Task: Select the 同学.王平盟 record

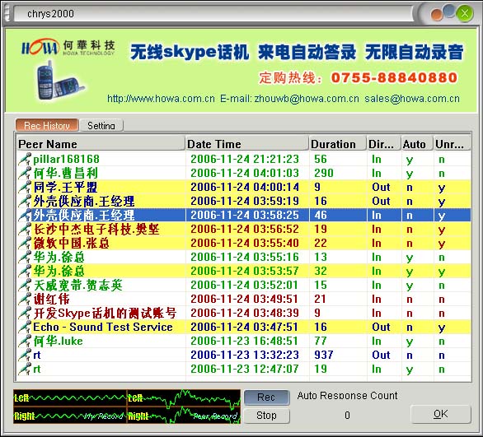Action: pyautogui.click(x=243, y=187)
